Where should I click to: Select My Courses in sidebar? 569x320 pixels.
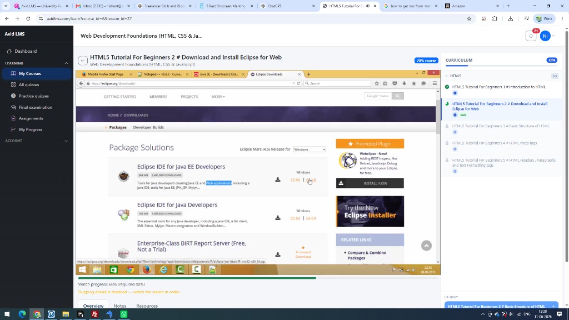36,73
